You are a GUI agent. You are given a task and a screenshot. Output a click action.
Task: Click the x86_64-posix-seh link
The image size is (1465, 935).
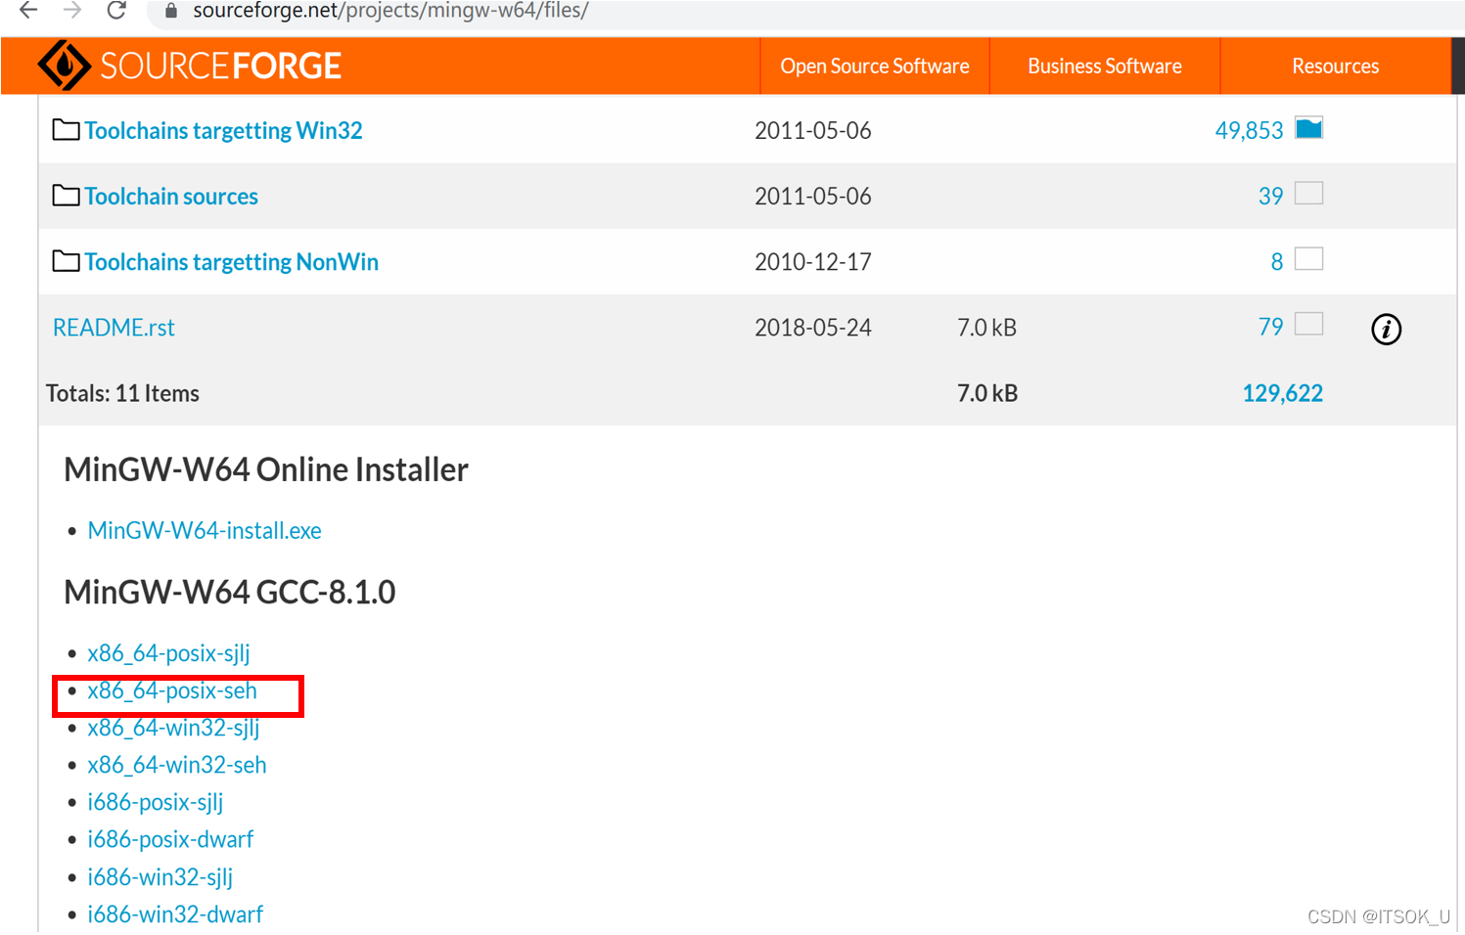click(x=172, y=690)
